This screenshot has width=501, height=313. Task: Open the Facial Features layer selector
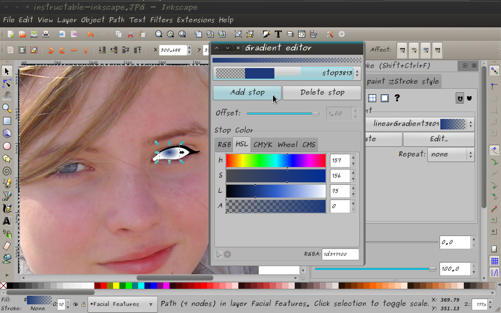click(x=122, y=304)
